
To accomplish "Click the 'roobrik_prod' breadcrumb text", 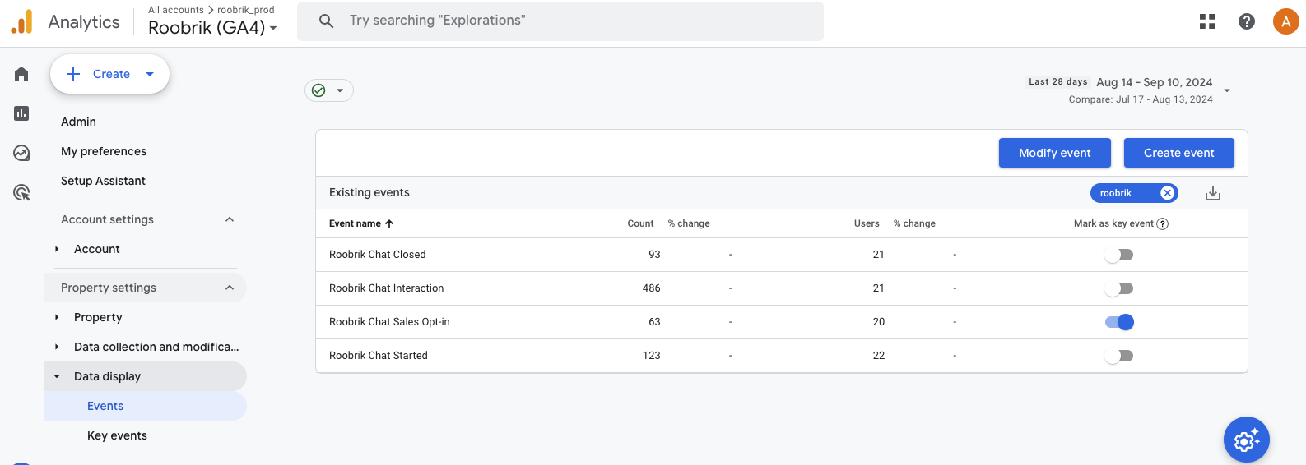I will (x=246, y=10).
